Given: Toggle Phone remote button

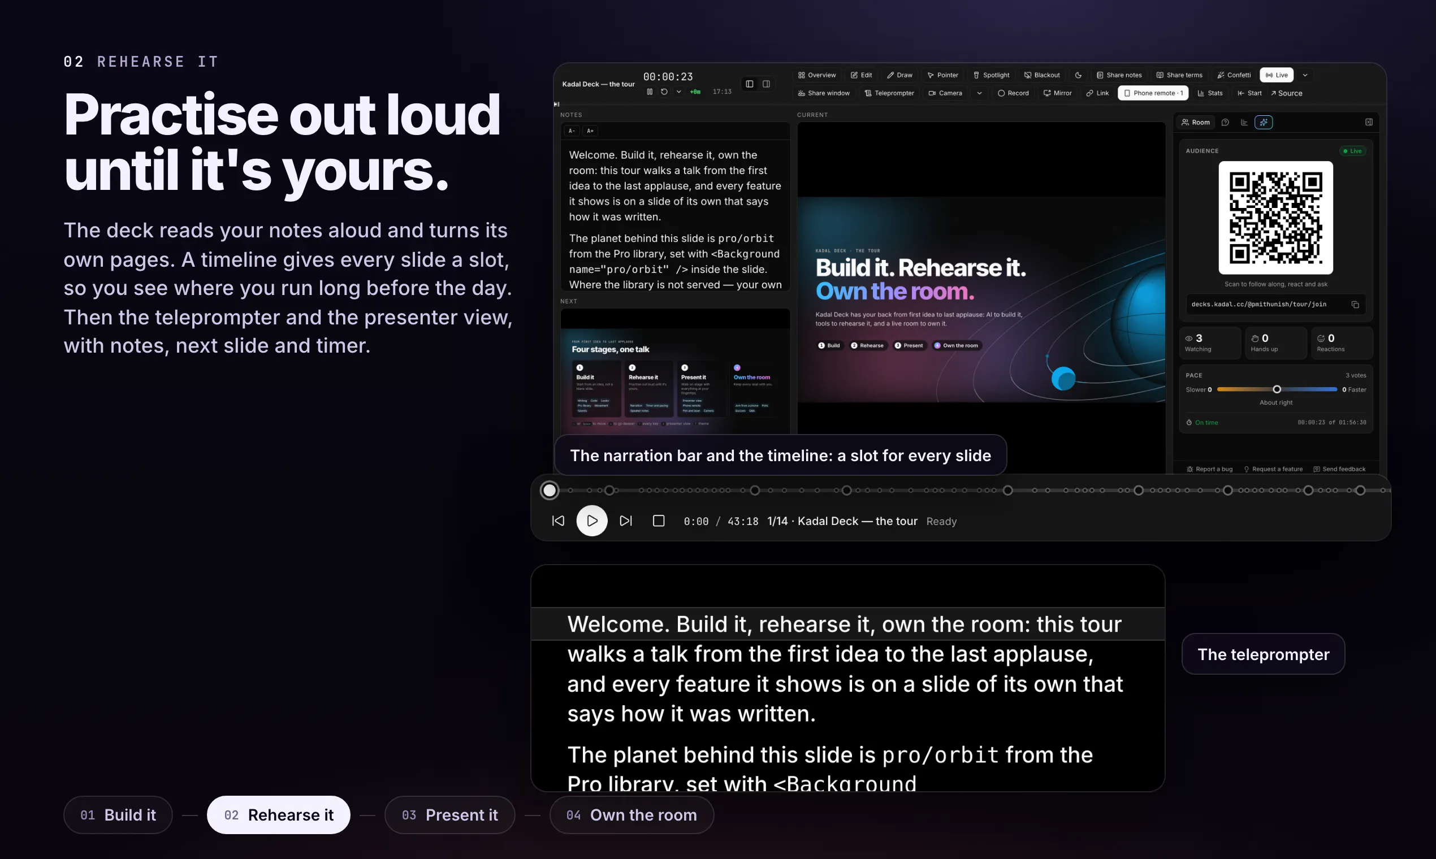Looking at the screenshot, I should (x=1153, y=93).
